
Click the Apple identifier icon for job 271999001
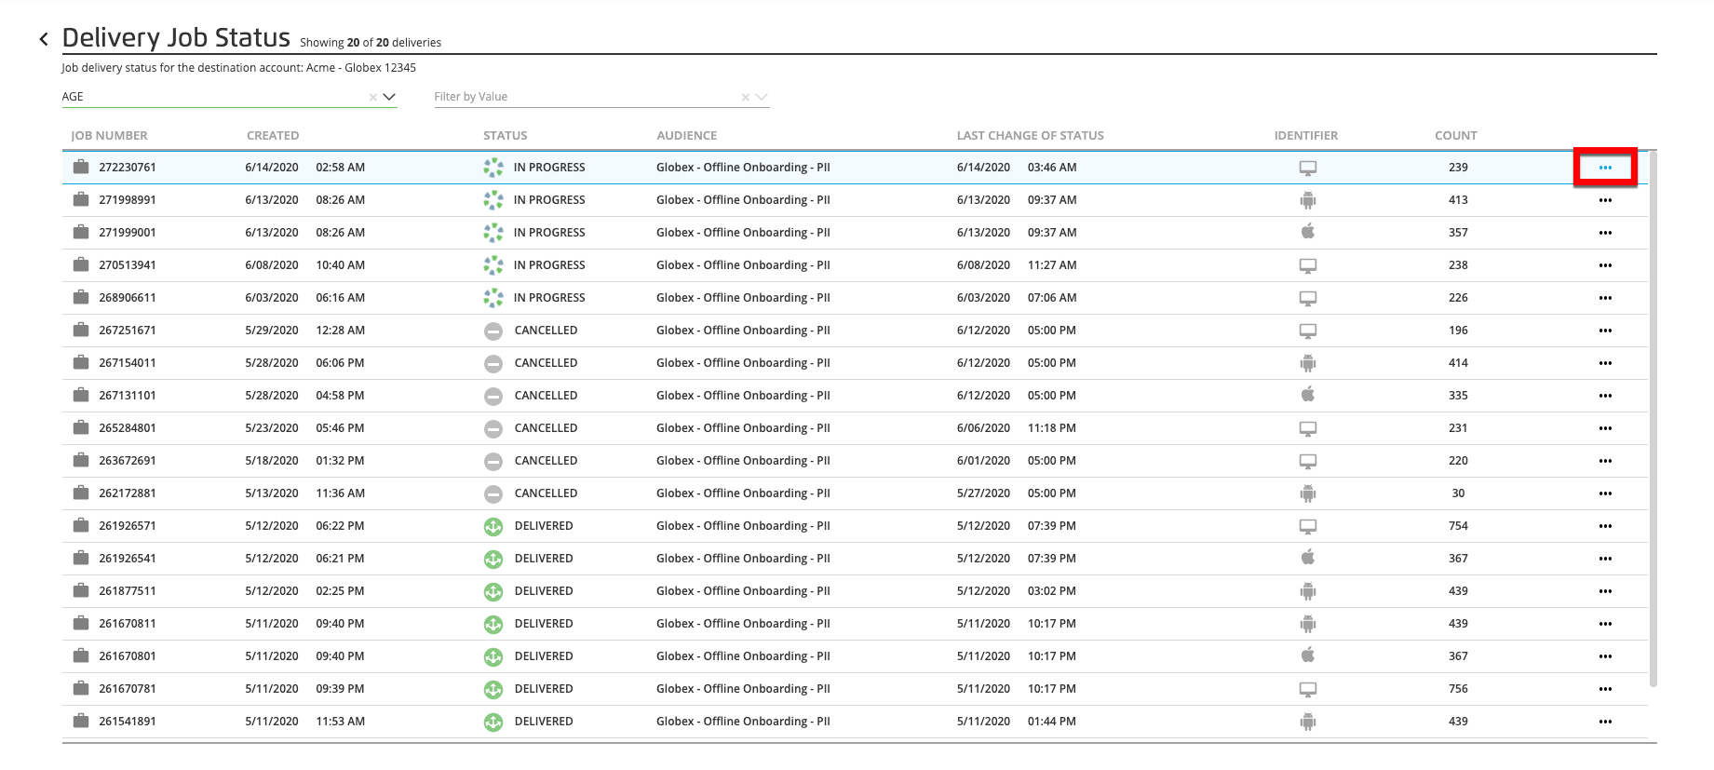[x=1307, y=232]
